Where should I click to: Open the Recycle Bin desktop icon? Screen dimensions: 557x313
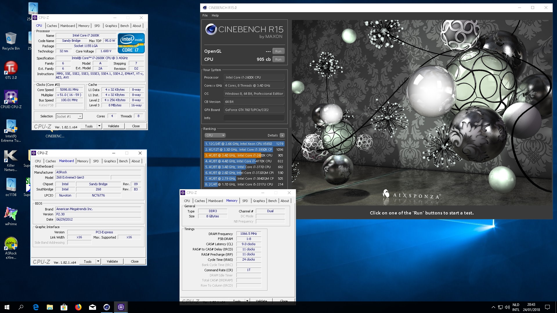coord(11,41)
